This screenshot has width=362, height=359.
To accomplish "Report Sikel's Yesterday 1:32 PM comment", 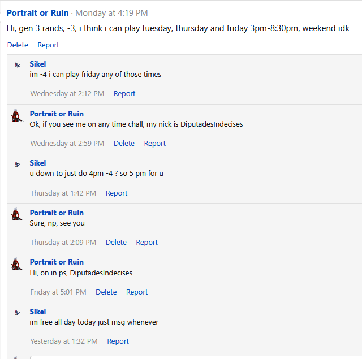I will [118, 341].
